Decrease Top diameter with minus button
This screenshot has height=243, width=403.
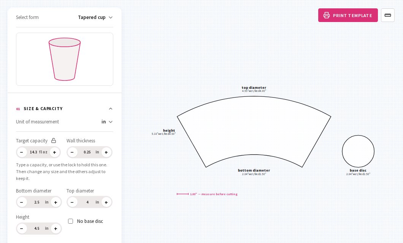[72, 202]
